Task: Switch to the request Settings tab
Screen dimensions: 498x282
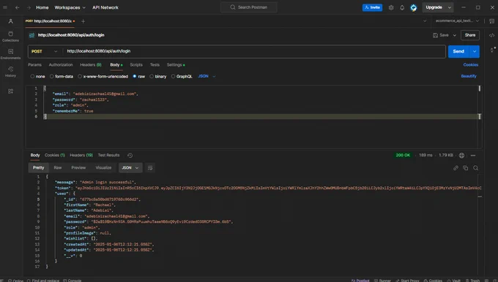Action: 175,64
